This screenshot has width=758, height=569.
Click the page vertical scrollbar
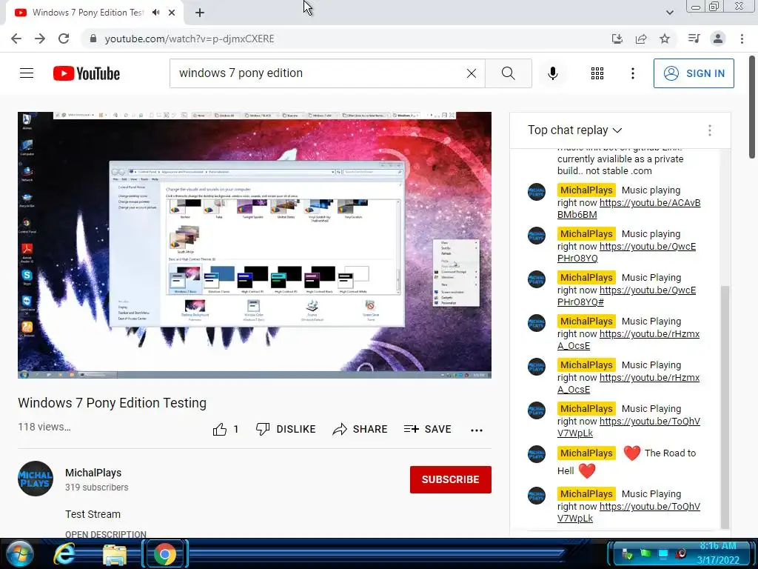pyautogui.click(x=752, y=107)
